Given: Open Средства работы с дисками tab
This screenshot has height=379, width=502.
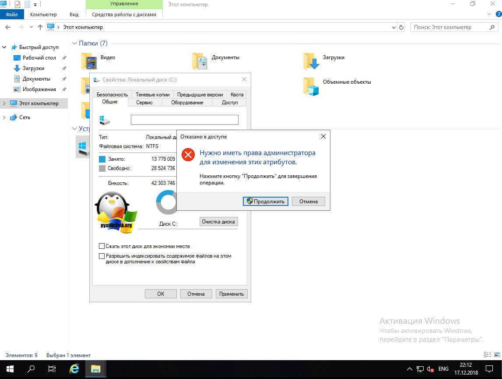Looking at the screenshot, I should click(124, 14).
